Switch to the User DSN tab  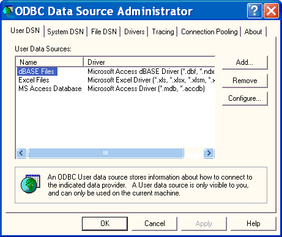pos(25,31)
